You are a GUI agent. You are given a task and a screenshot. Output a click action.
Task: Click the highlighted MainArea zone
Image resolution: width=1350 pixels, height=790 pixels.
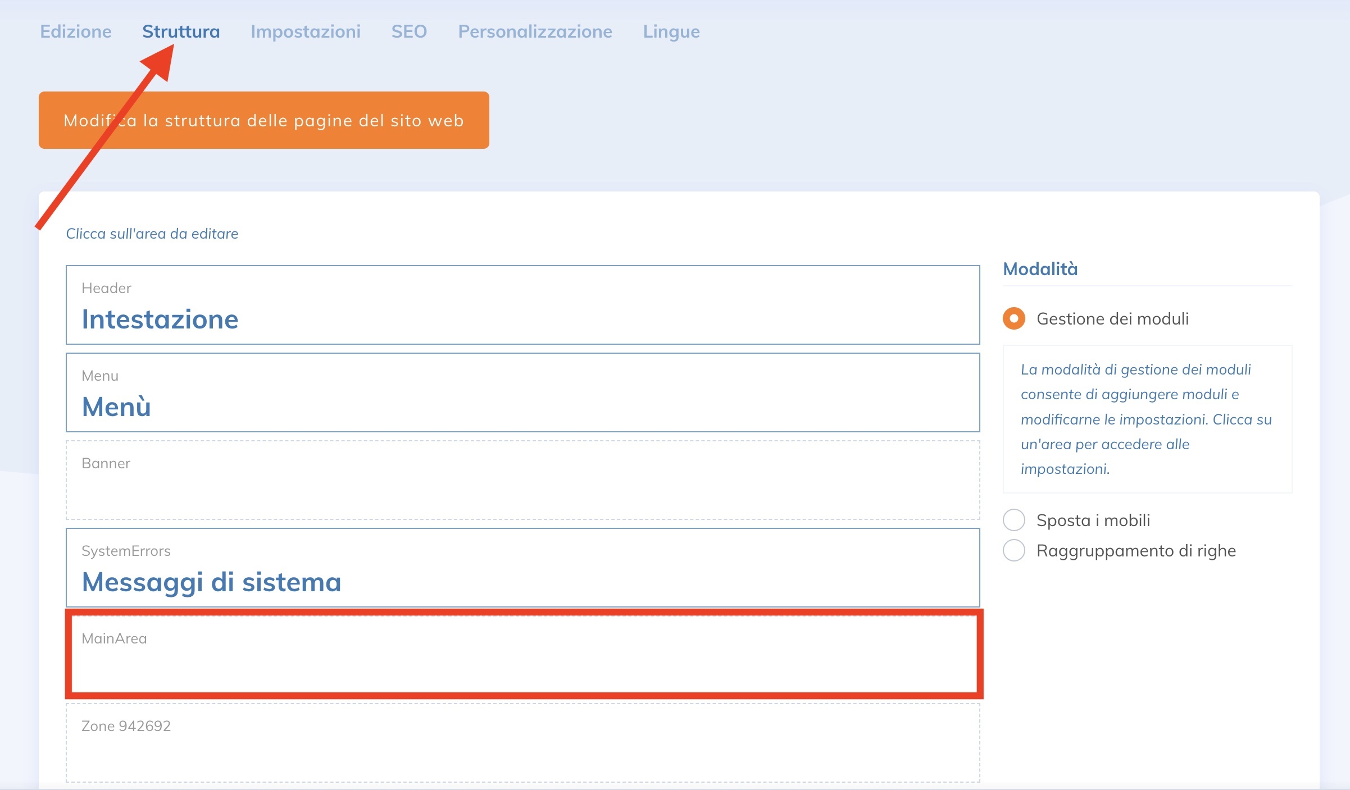click(x=522, y=655)
